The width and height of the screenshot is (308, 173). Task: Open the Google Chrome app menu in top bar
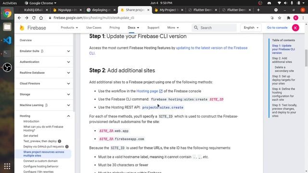click(x=40, y=3)
